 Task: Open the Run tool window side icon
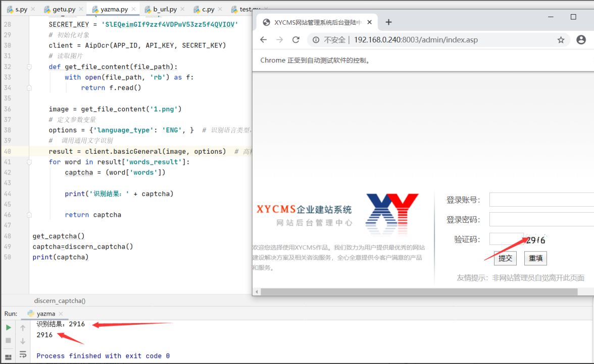click(8, 356)
